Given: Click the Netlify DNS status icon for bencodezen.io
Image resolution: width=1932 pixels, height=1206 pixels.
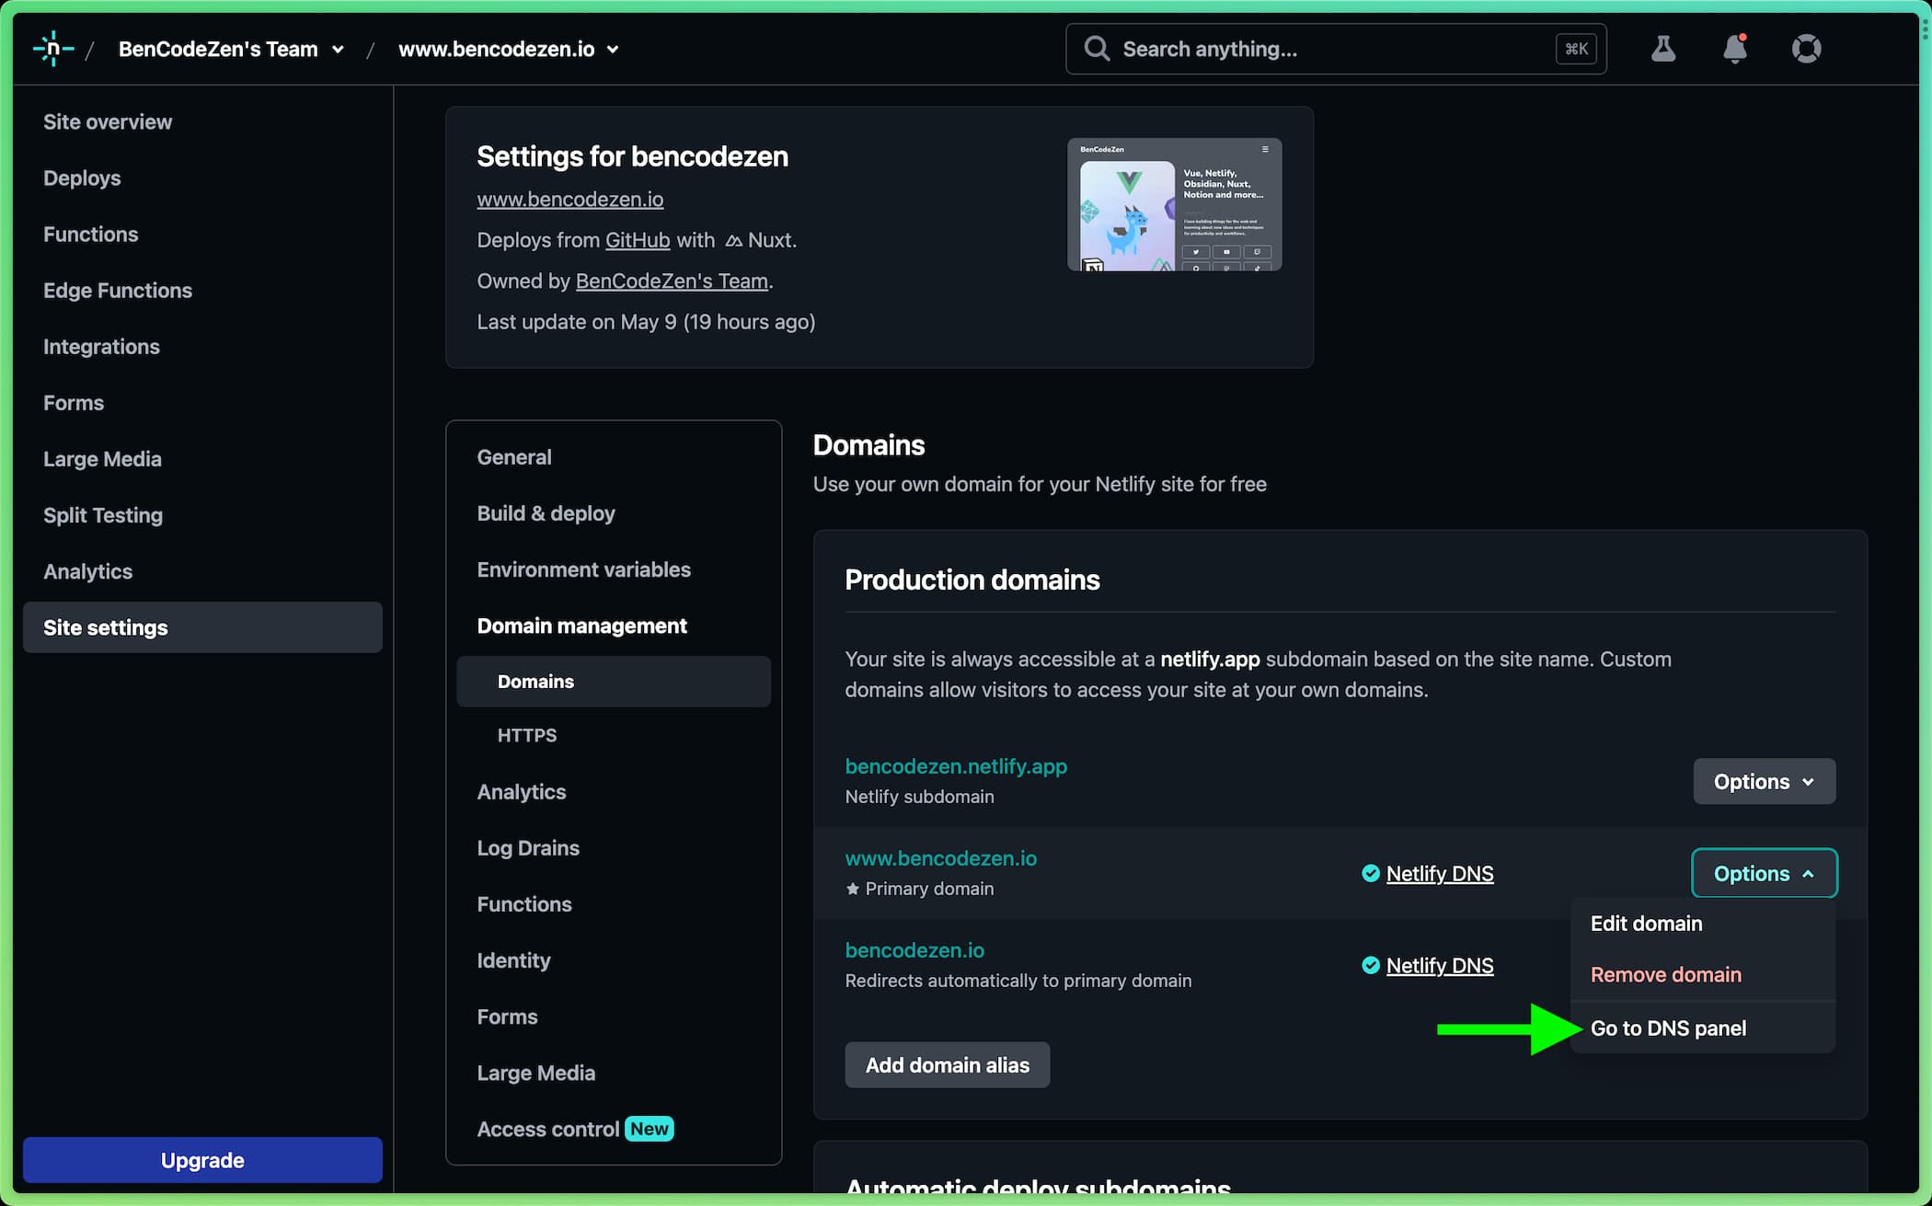Looking at the screenshot, I should 1368,964.
